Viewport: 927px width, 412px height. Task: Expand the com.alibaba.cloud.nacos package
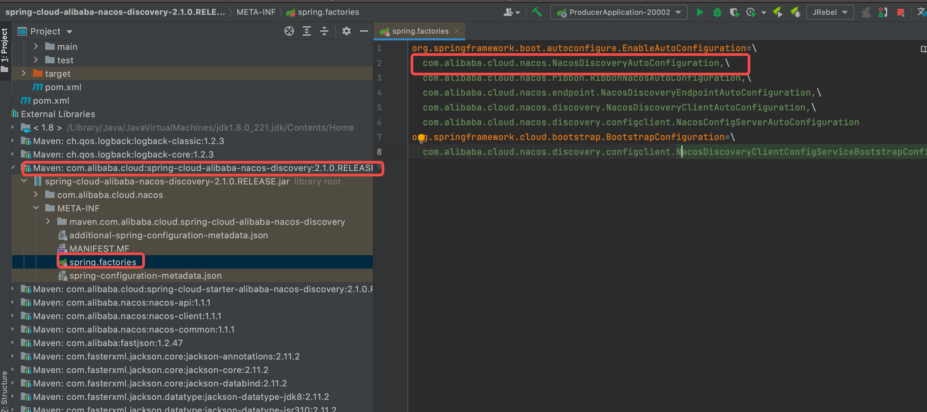pyautogui.click(x=36, y=195)
